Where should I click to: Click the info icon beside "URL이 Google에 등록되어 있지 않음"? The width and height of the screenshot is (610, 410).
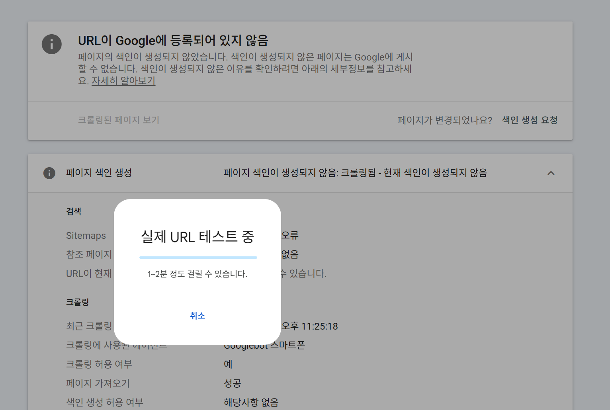pos(52,44)
